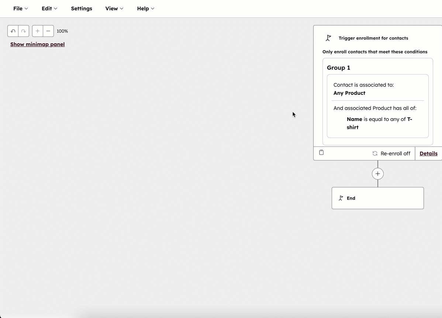
Task: Click the flag icon on the End node
Action: point(341,198)
